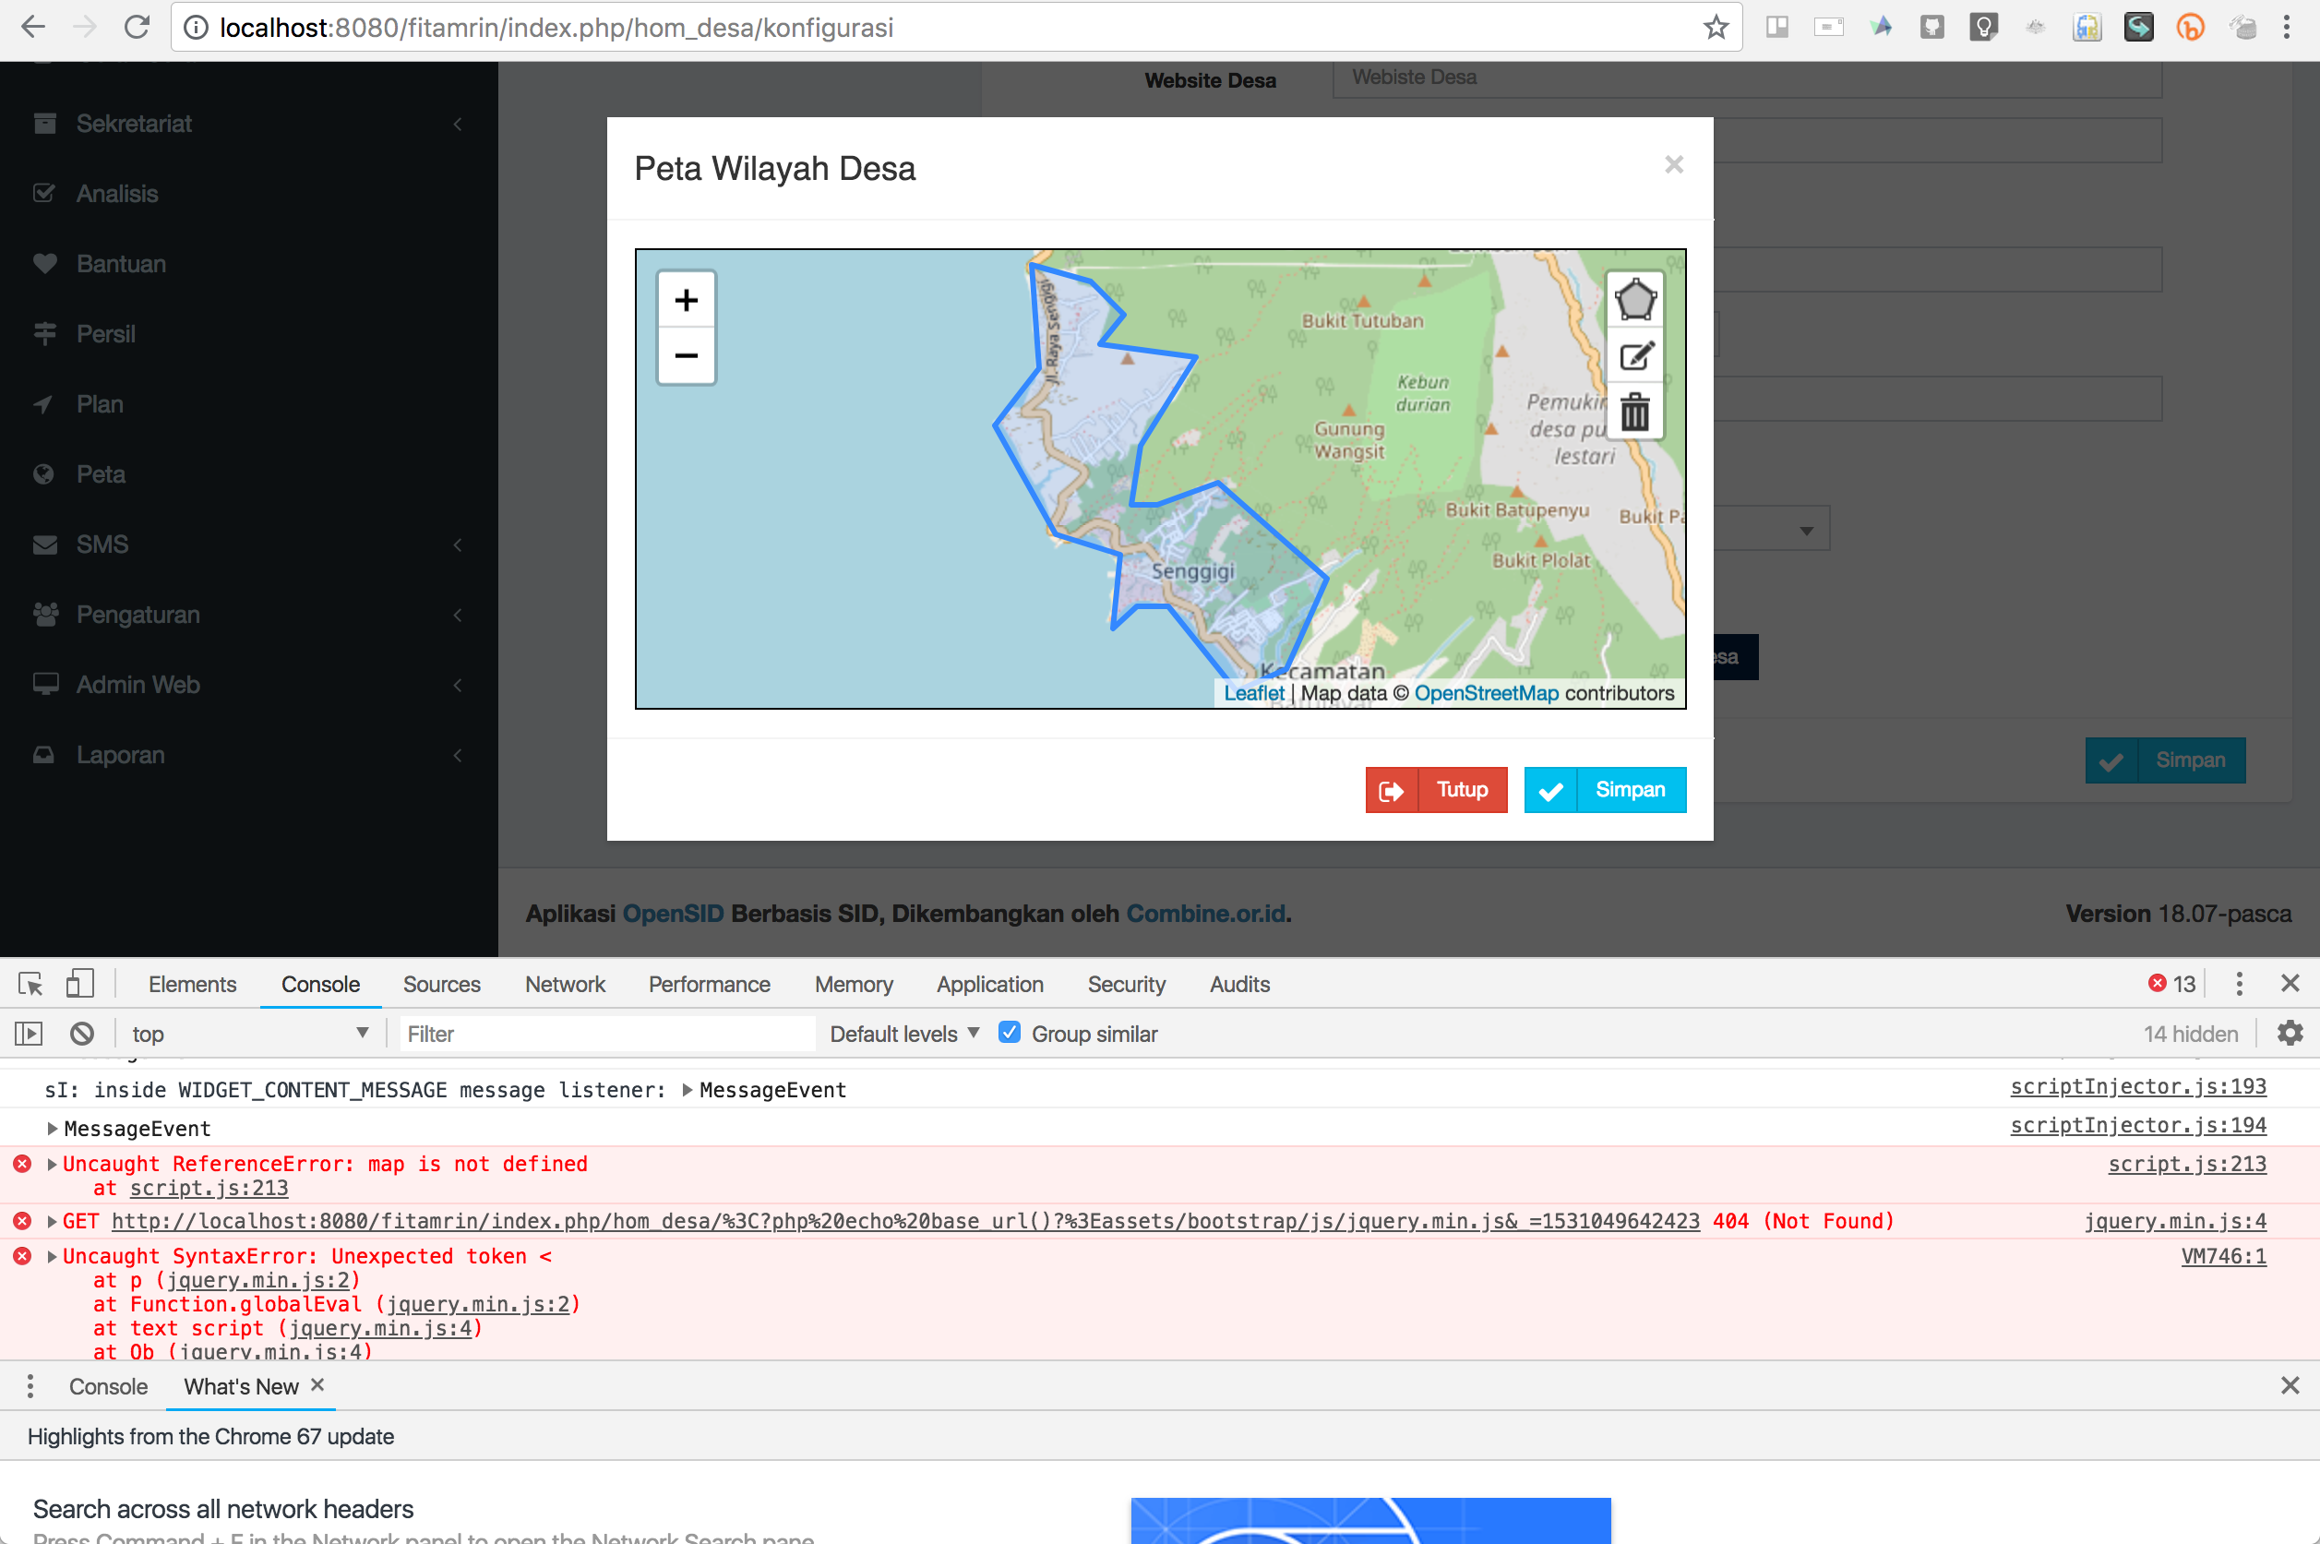Switch to the What's New tab
Image resolution: width=2320 pixels, height=1544 pixels.
coord(242,1385)
